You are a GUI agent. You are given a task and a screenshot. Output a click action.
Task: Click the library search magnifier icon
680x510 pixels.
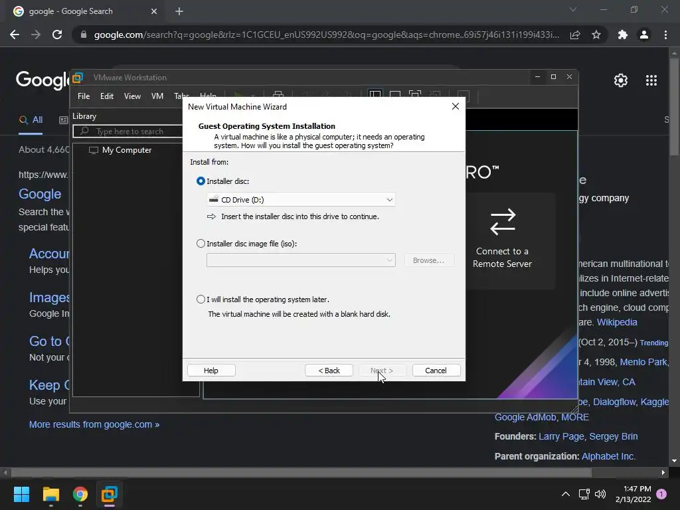tap(84, 131)
